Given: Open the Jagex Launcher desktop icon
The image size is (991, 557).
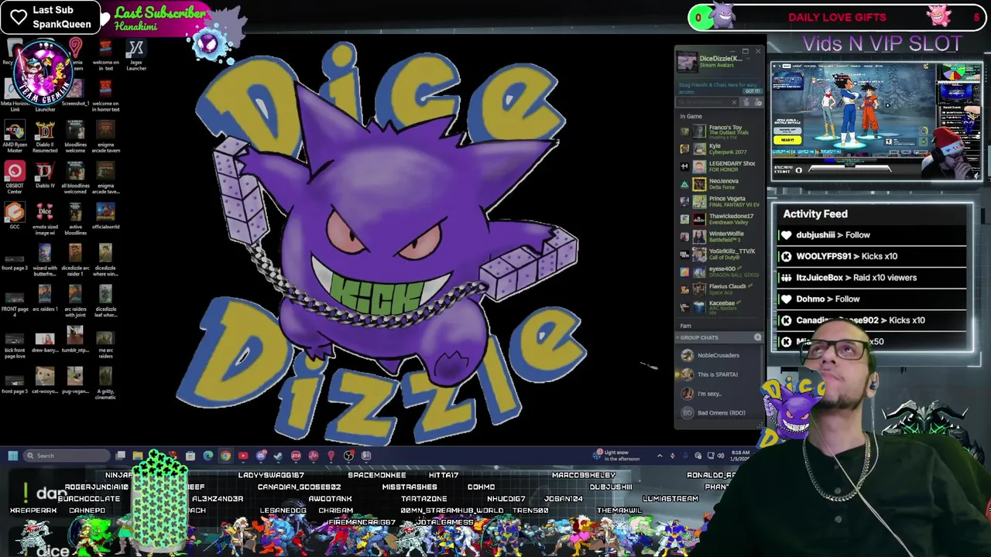Looking at the screenshot, I should pos(136,56).
